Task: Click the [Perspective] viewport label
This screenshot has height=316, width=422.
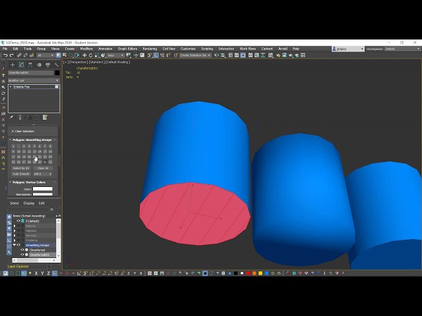Action: coord(78,62)
